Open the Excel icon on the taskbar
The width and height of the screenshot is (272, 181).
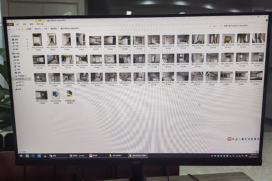click(27, 156)
